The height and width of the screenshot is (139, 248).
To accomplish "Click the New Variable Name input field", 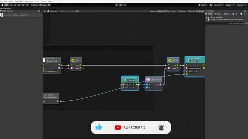I will tap(225, 23).
